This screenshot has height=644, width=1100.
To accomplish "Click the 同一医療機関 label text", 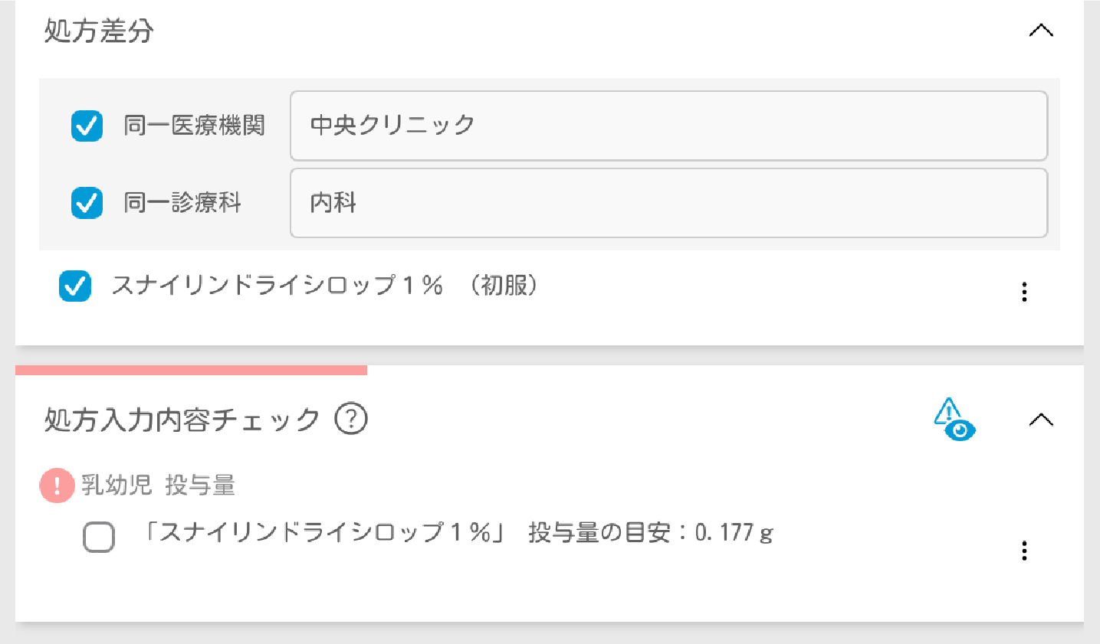I will pos(195,126).
